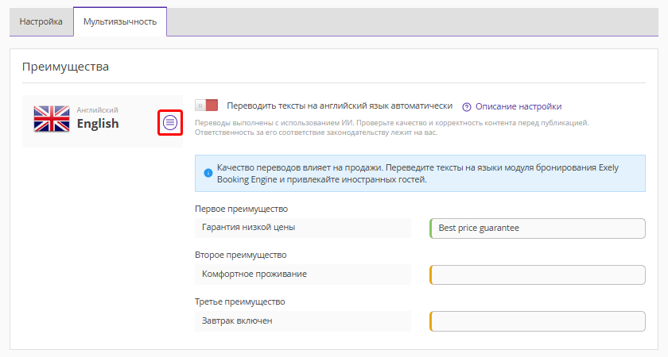Open the Описание настройки link
This screenshot has width=668, height=357.
pos(518,106)
